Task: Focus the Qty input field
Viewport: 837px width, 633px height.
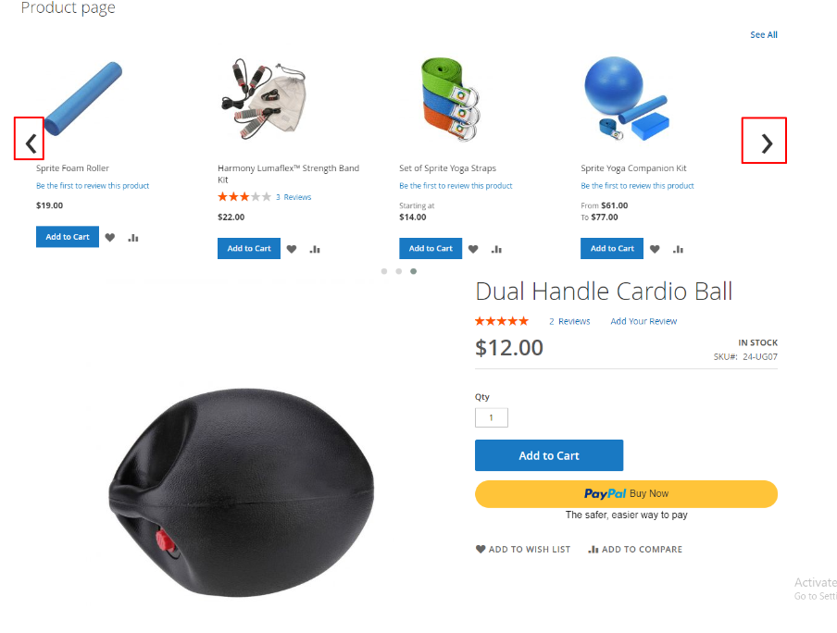Action: pyautogui.click(x=491, y=417)
